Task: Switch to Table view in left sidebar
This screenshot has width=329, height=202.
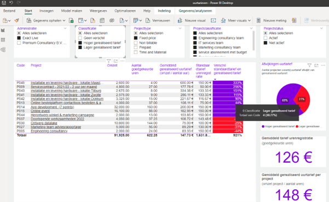Action: 3,40
